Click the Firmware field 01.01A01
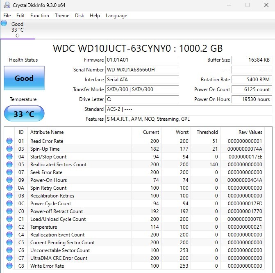This screenshot has width=275, height=273. point(142,60)
